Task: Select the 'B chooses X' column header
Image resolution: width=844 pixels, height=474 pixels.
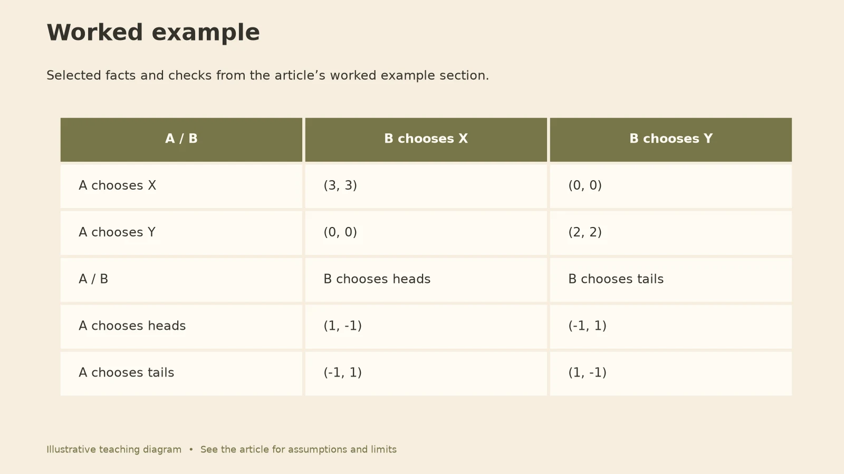Action: (x=426, y=140)
